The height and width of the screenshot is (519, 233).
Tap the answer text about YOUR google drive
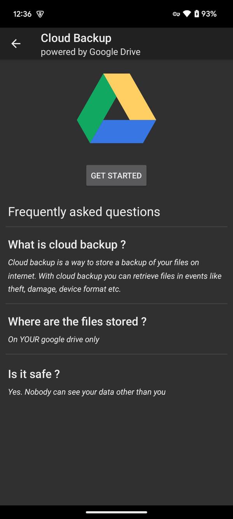(x=54, y=339)
